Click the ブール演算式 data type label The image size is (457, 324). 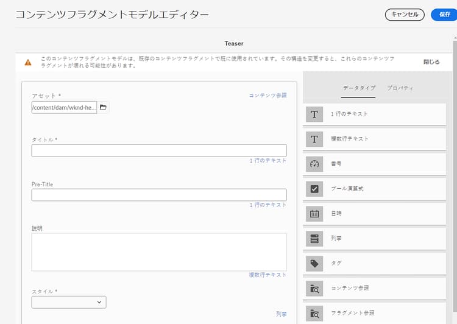point(347,189)
